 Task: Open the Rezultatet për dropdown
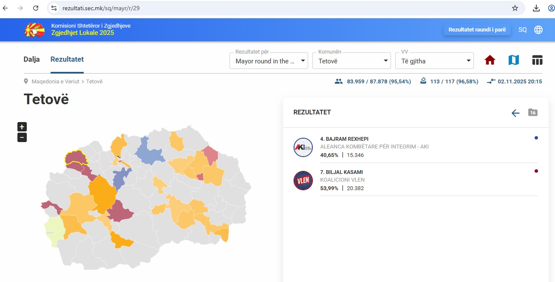pyautogui.click(x=269, y=61)
